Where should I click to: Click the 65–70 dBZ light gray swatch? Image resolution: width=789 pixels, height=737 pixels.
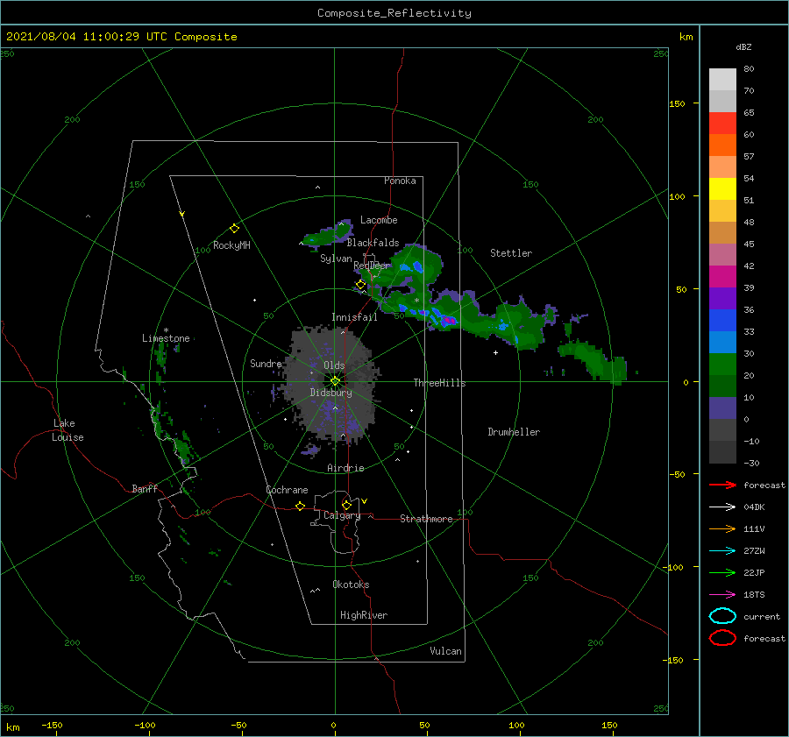(x=722, y=101)
